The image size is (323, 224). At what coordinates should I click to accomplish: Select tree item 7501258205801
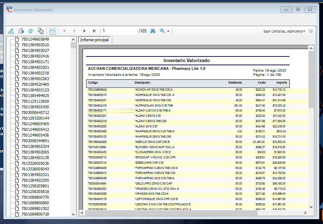tap(35, 186)
